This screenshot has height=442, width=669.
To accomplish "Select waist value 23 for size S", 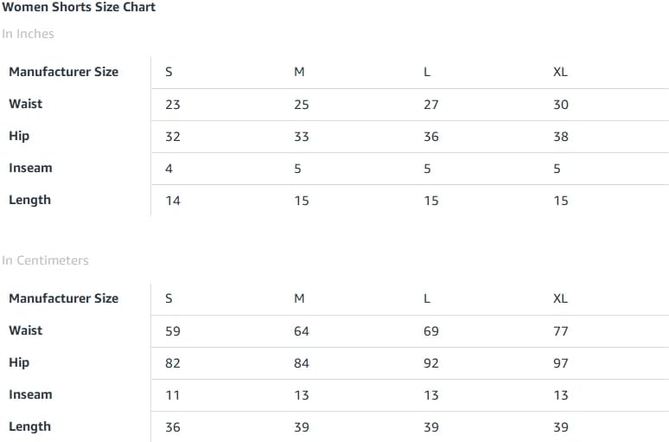I will [173, 105].
